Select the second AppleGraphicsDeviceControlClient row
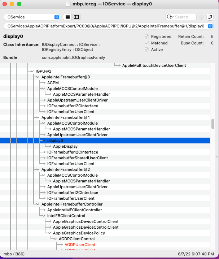 click(x=105, y=227)
